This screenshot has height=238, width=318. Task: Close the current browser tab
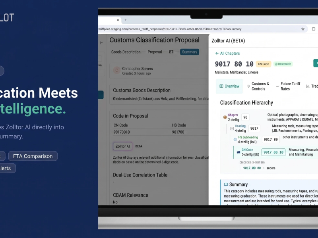click(118, 20)
